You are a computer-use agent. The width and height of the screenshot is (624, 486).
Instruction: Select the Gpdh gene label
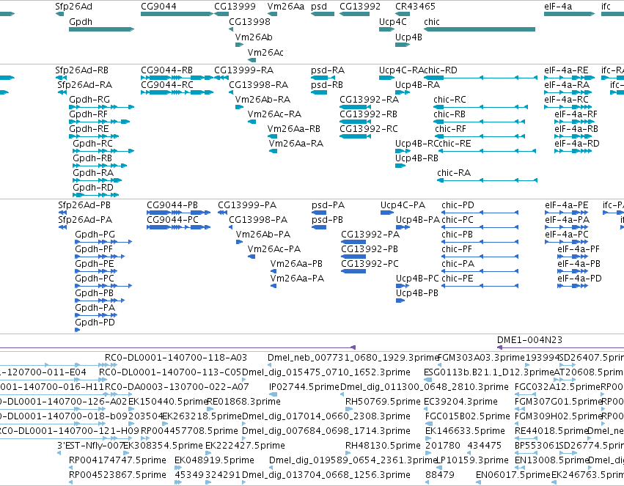tap(81, 22)
